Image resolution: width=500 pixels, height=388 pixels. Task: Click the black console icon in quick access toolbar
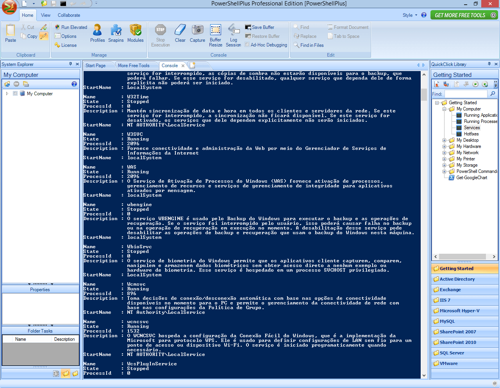(63, 4)
